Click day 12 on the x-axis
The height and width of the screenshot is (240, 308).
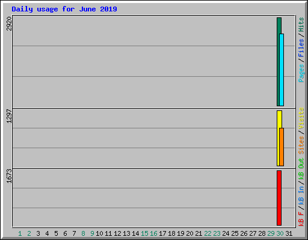pos(117,233)
